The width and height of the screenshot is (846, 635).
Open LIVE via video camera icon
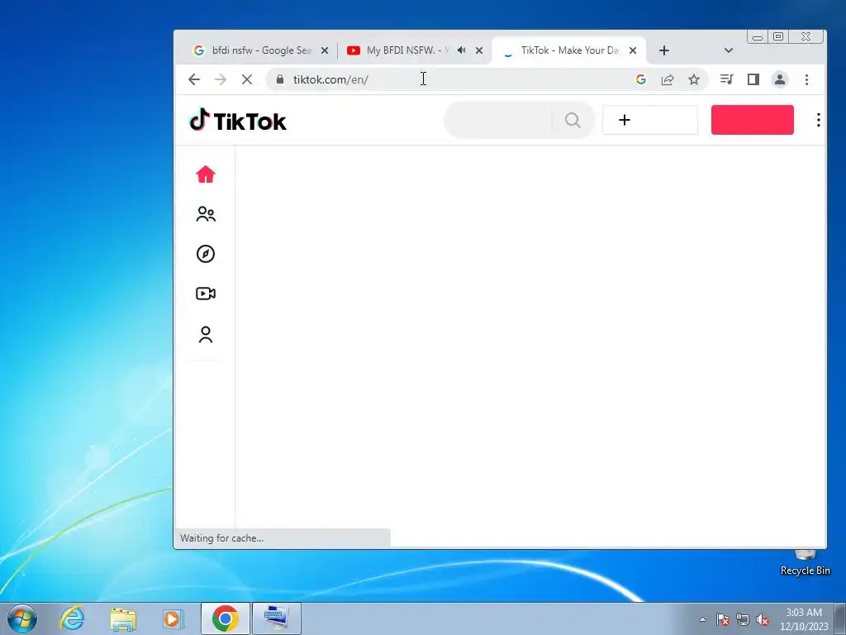pos(206,294)
